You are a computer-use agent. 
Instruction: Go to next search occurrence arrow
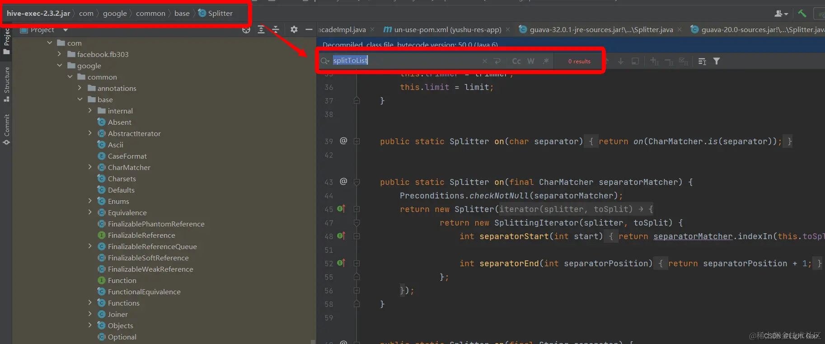coord(621,61)
